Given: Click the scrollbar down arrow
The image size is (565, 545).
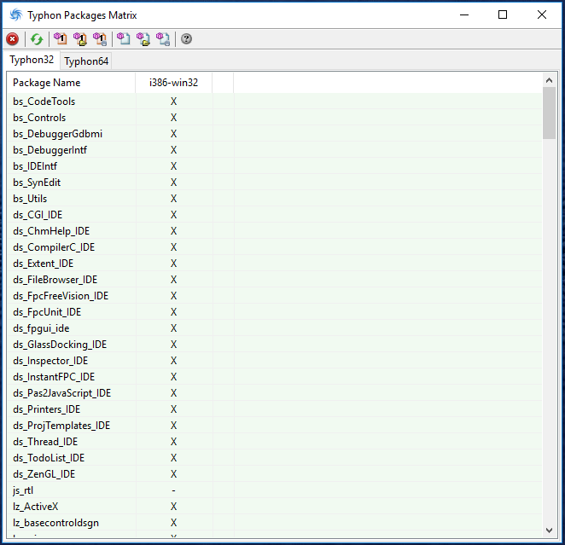Looking at the screenshot, I should [x=549, y=531].
